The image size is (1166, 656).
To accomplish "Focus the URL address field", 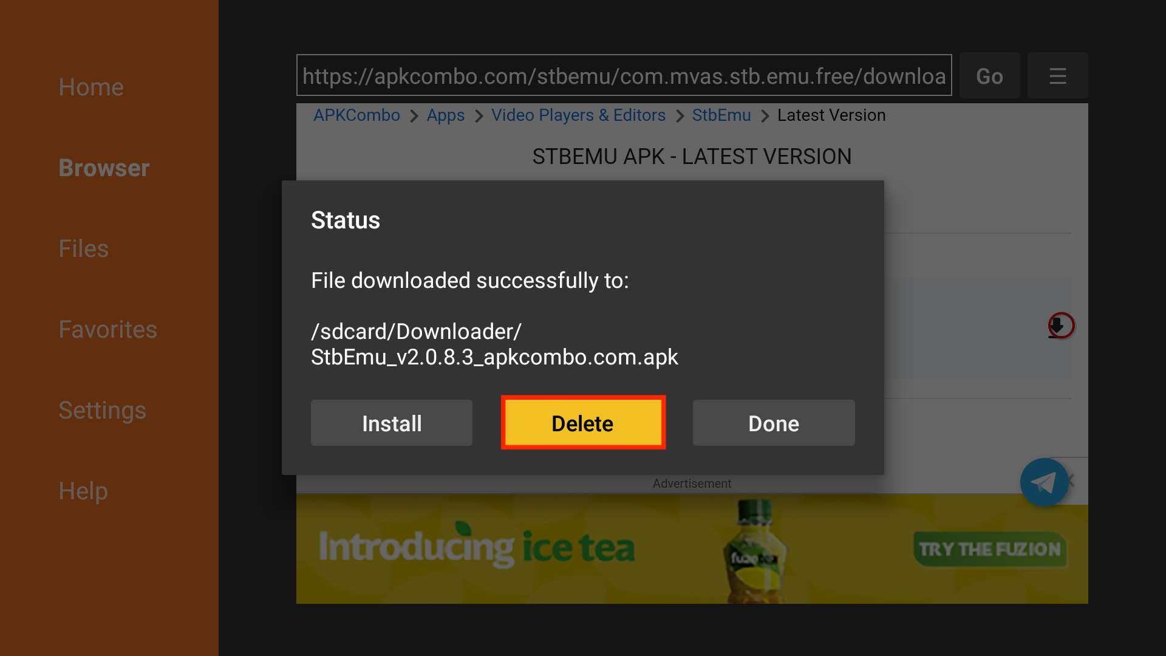I will (x=624, y=75).
